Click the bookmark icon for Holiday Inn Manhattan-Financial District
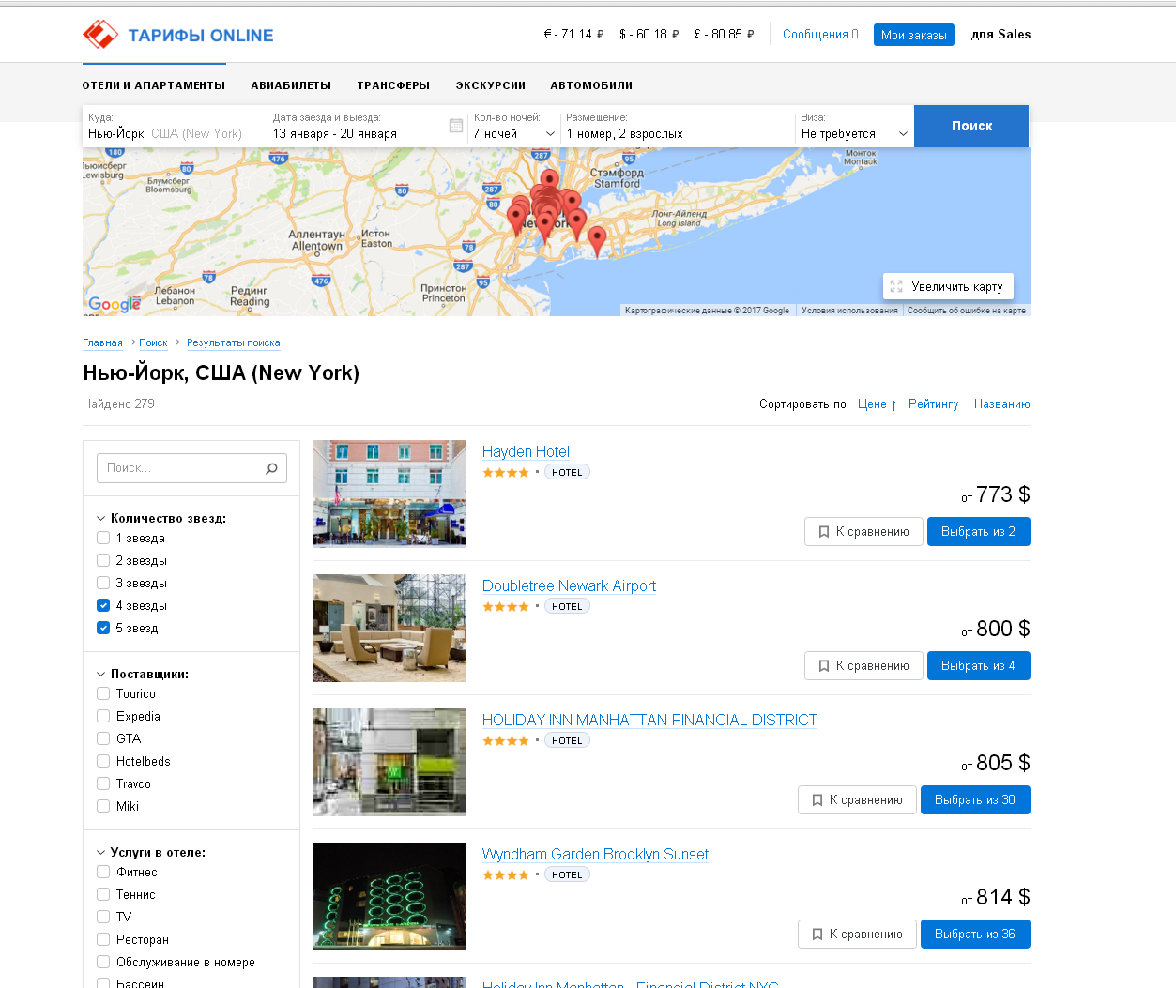Image resolution: width=1176 pixels, height=988 pixels. point(817,800)
